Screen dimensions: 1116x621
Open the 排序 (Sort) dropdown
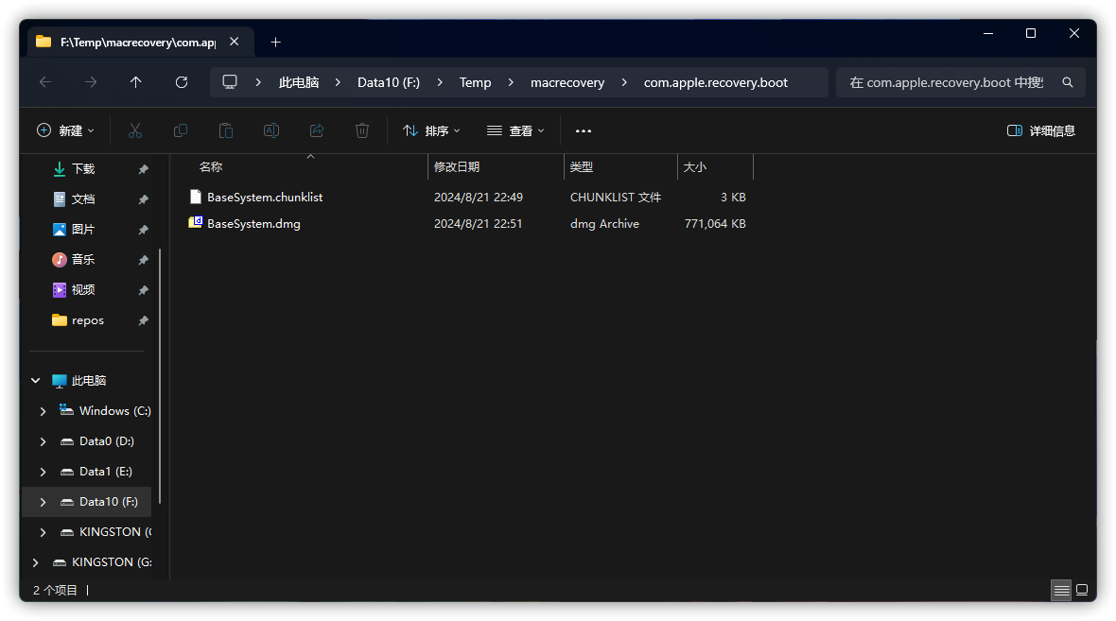(x=431, y=130)
